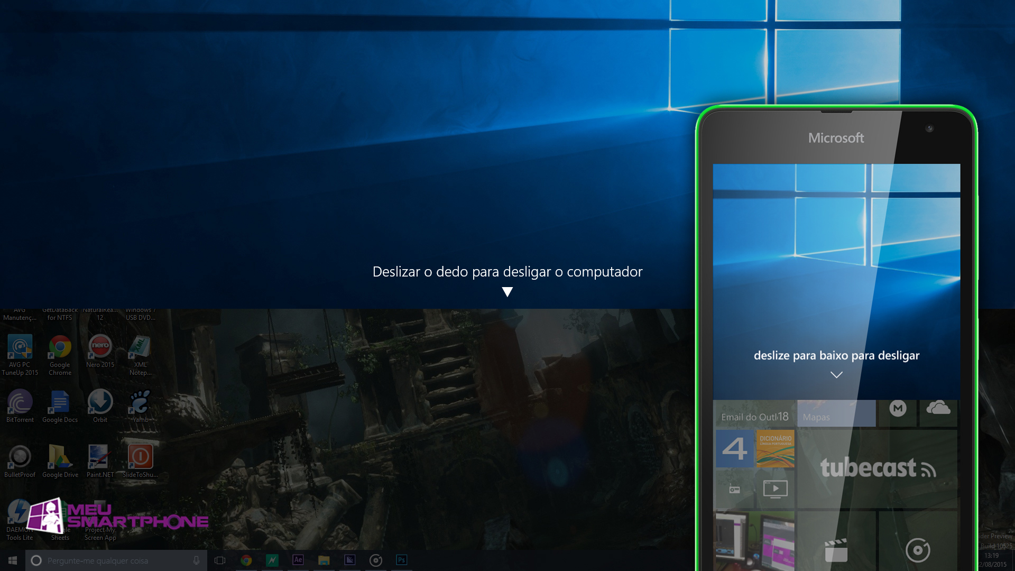Open the tubecast tile on the phone
Image resolution: width=1015 pixels, height=571 pixels.
[878, 469]
